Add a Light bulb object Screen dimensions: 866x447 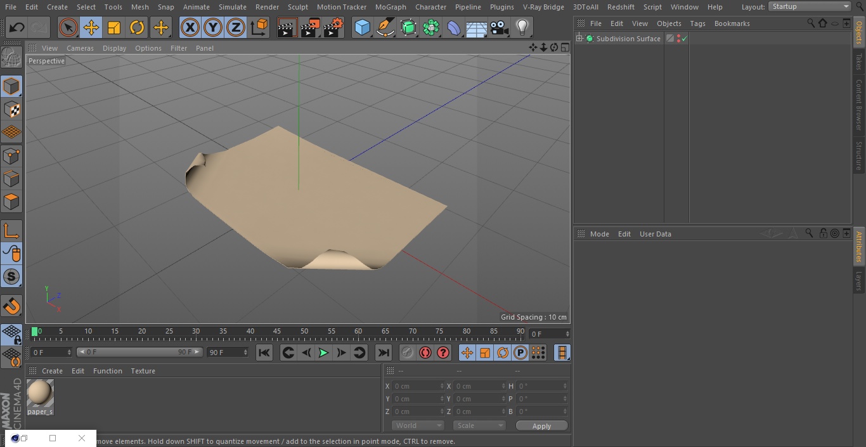(522, 28)
